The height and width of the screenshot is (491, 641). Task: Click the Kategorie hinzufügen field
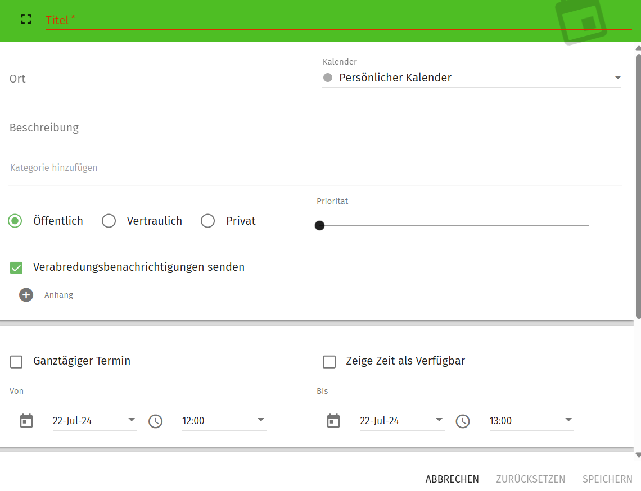point(53,167)
